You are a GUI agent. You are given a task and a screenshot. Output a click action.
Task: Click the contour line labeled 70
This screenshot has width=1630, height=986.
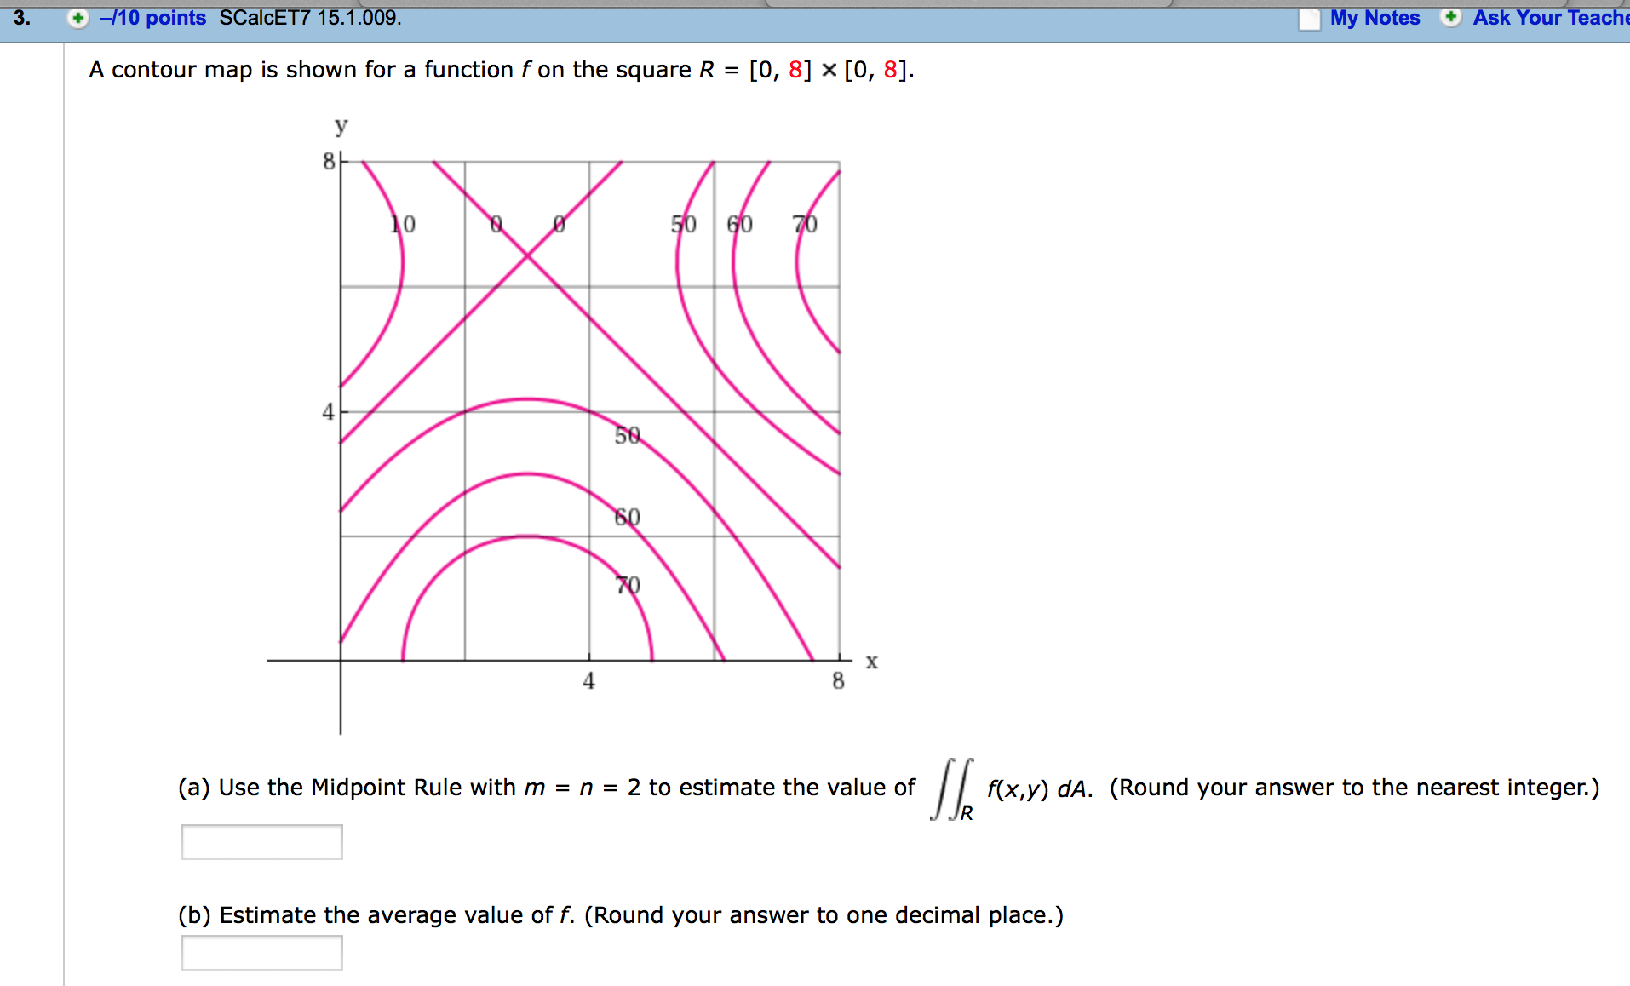pos(628,584)
